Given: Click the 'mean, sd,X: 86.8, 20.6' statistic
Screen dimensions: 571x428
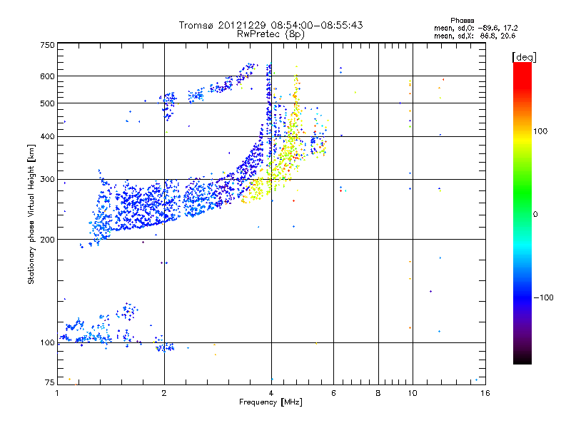Looking at the screenshot, I should click(475, 36).
